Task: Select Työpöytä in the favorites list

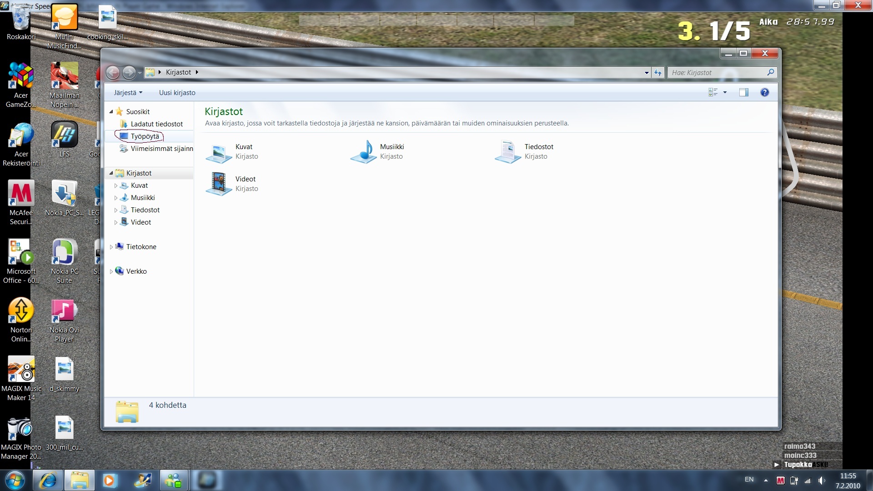Action: (145, 136)
